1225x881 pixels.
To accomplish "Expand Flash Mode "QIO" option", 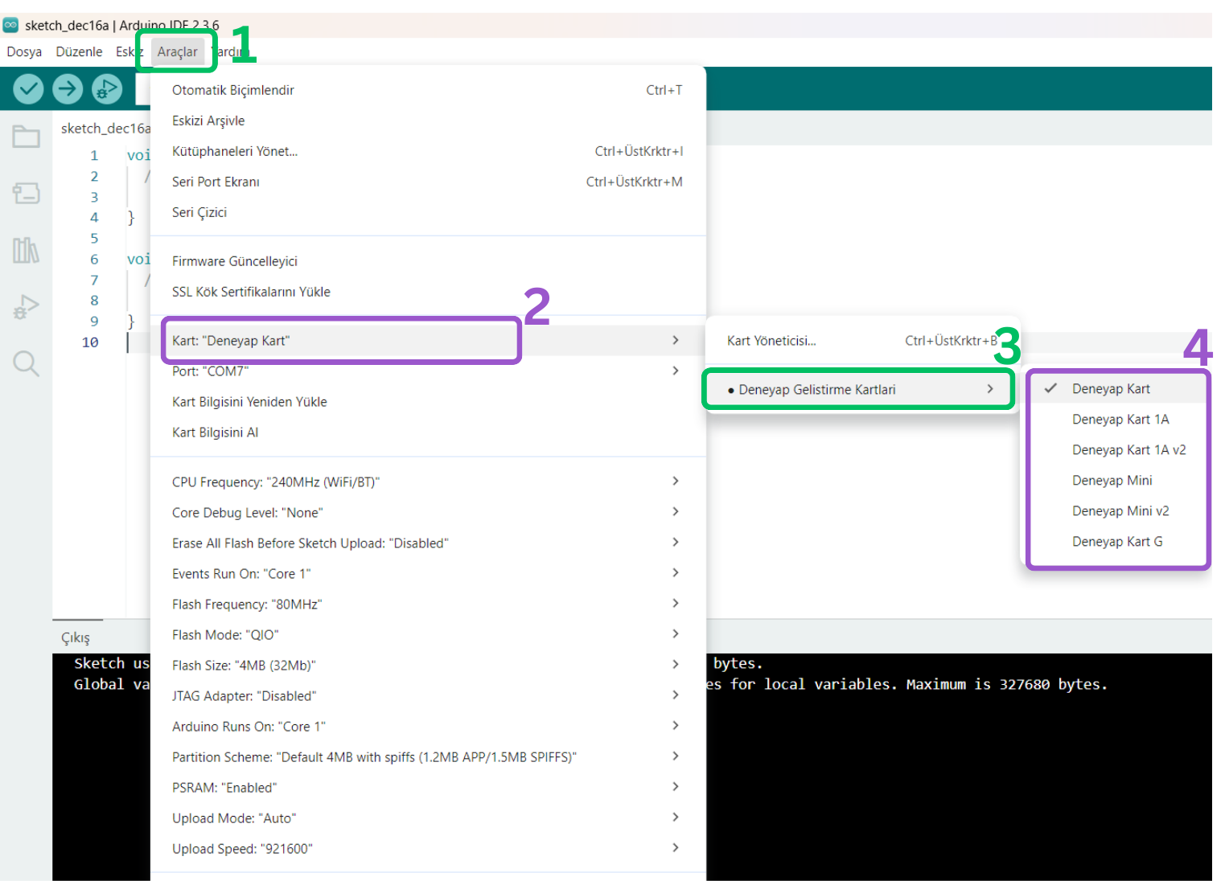I will (428, 634).
